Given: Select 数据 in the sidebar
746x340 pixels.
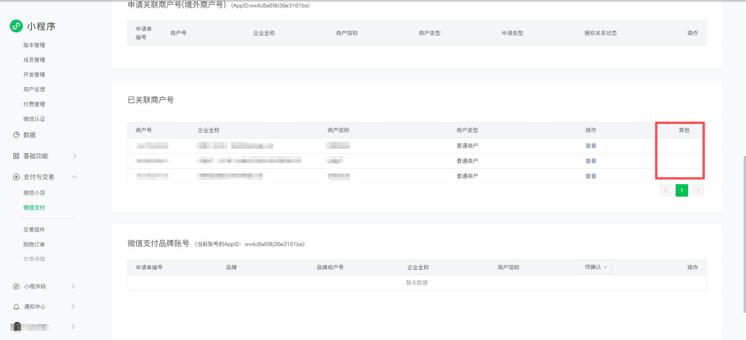Looking at the screenshot, I should click(x=30, y=135).
